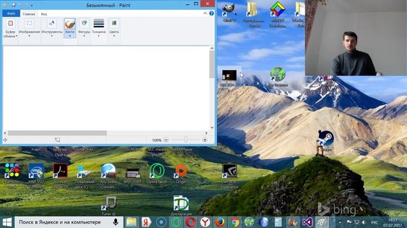
Task: Open the quick access toolbar customize arrow
Action: [x=32, y=6]
